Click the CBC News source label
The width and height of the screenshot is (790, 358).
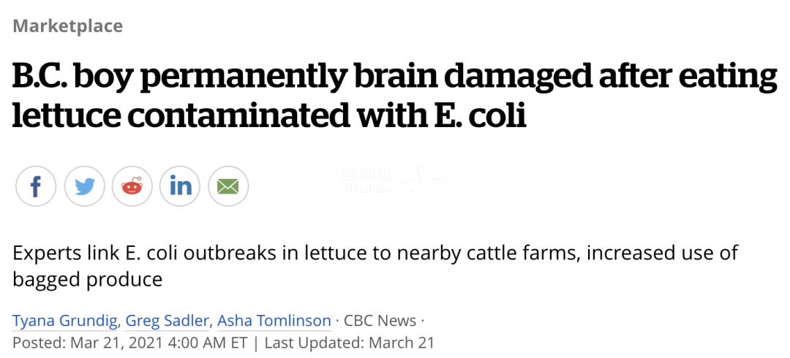[380, 321]
